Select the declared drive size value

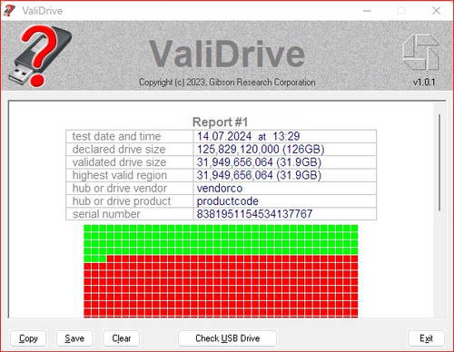[261, 149]
